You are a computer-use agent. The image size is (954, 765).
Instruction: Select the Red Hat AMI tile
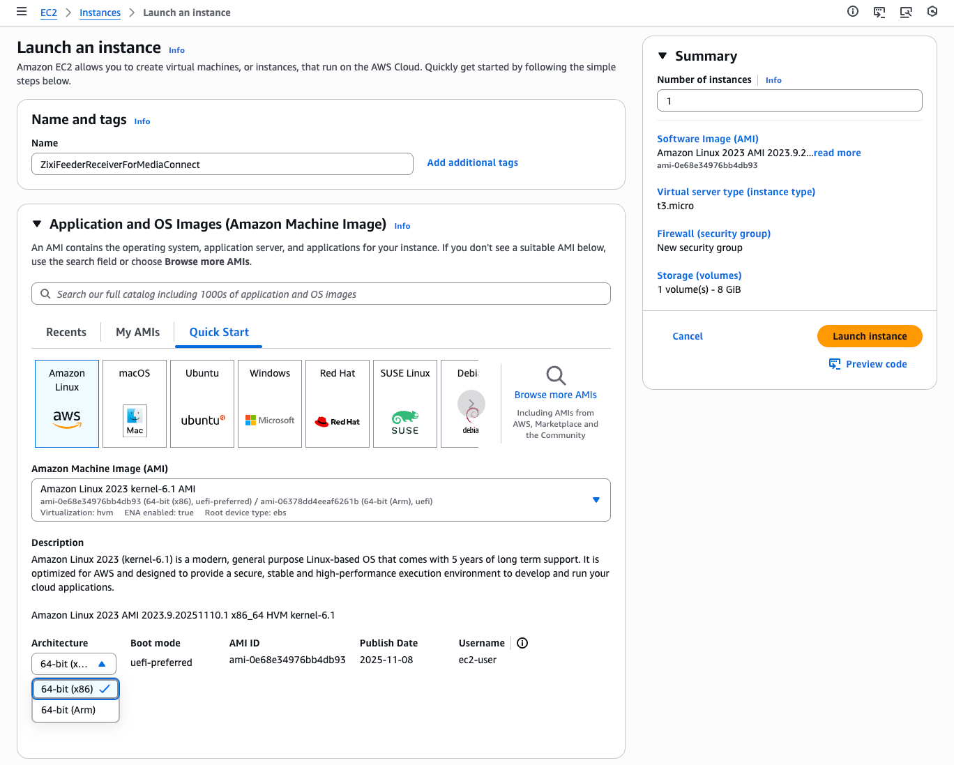pos(338,403)
